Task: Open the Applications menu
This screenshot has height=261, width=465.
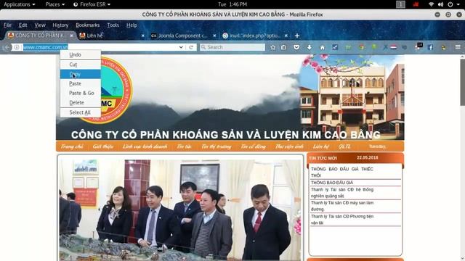Action: (20, 4)
